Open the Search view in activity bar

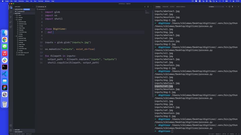point(11,12)
